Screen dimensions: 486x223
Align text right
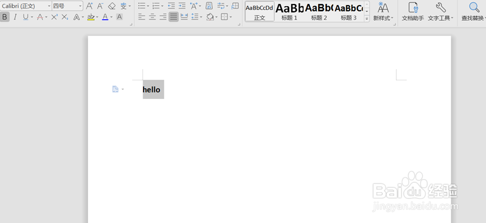click(163, 17)
